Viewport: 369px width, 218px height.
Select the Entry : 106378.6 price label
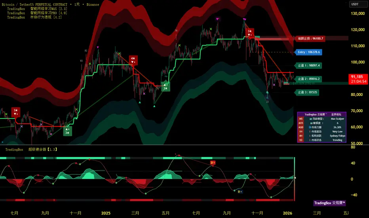[308, 52]
